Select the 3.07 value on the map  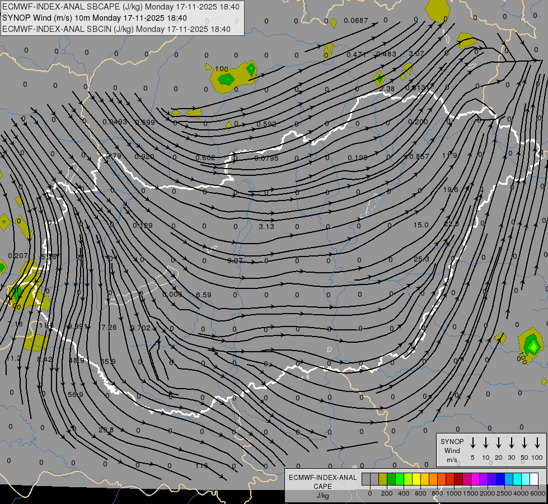click(416, 54)
